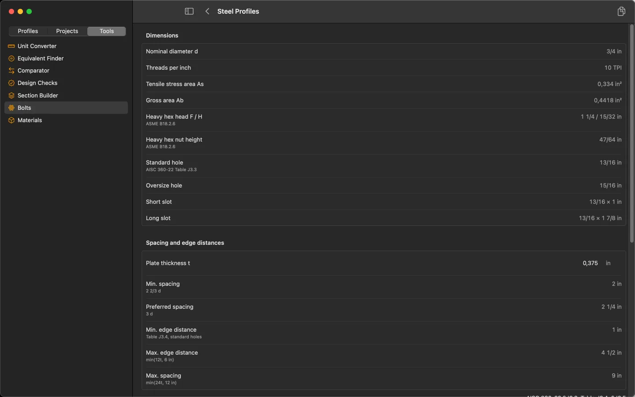Click the Short slot value 13/16 × 1 in
635x397 pixels.
pyautogui.click(x=605, y=202)
